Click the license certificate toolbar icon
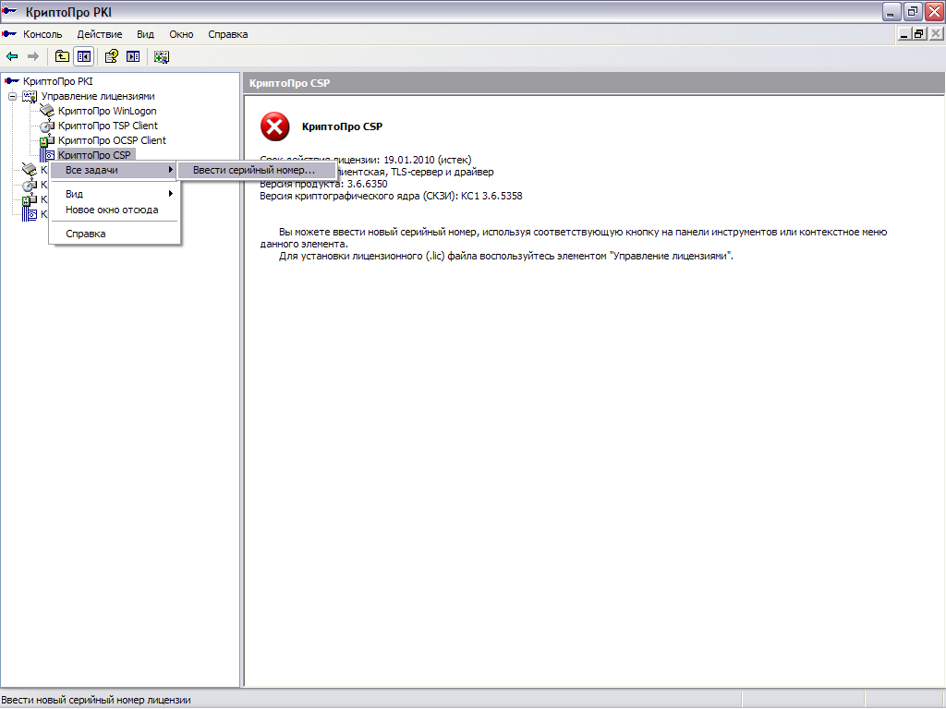 tap(161, 56)
